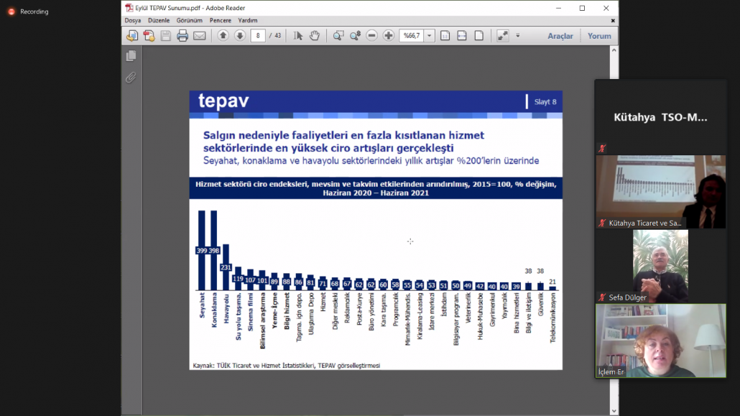This screenshot has width=740, height=416.
Task: Select the Kütahya Ticaret ve Sa... video tile
Action: (x=661, y=192)
